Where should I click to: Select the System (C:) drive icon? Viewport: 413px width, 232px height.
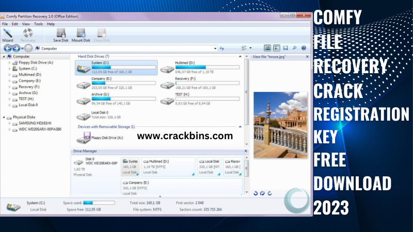(x=83, y=69)
